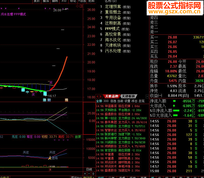The width and height of the screenshot is (204, 178).
Task: Click the 中富通 低位反弹 alert row
Action: pos(118,155)
